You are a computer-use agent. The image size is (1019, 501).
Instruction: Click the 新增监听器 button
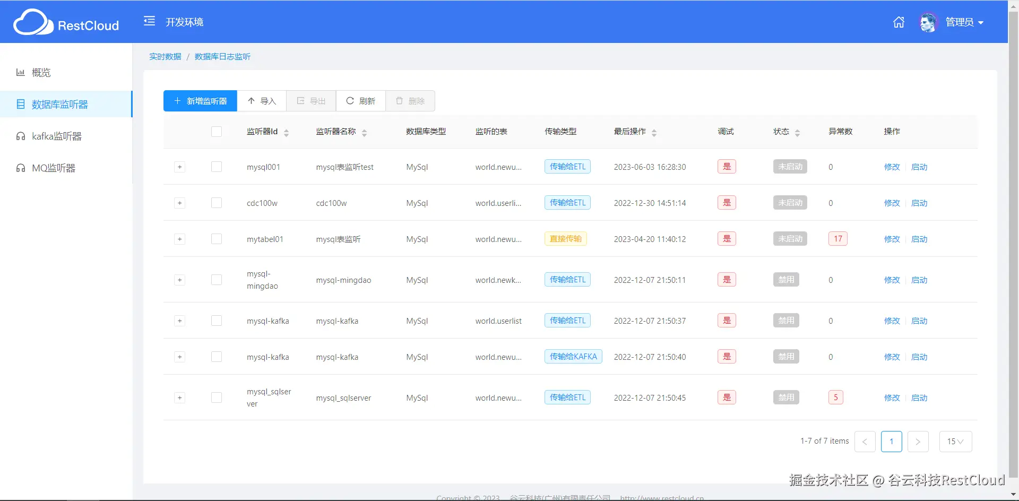200,101
